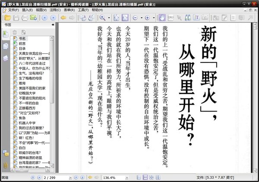Open the attachments paperclip panel in the sidebar
259x182 pixels.
[x=6, y=165]
